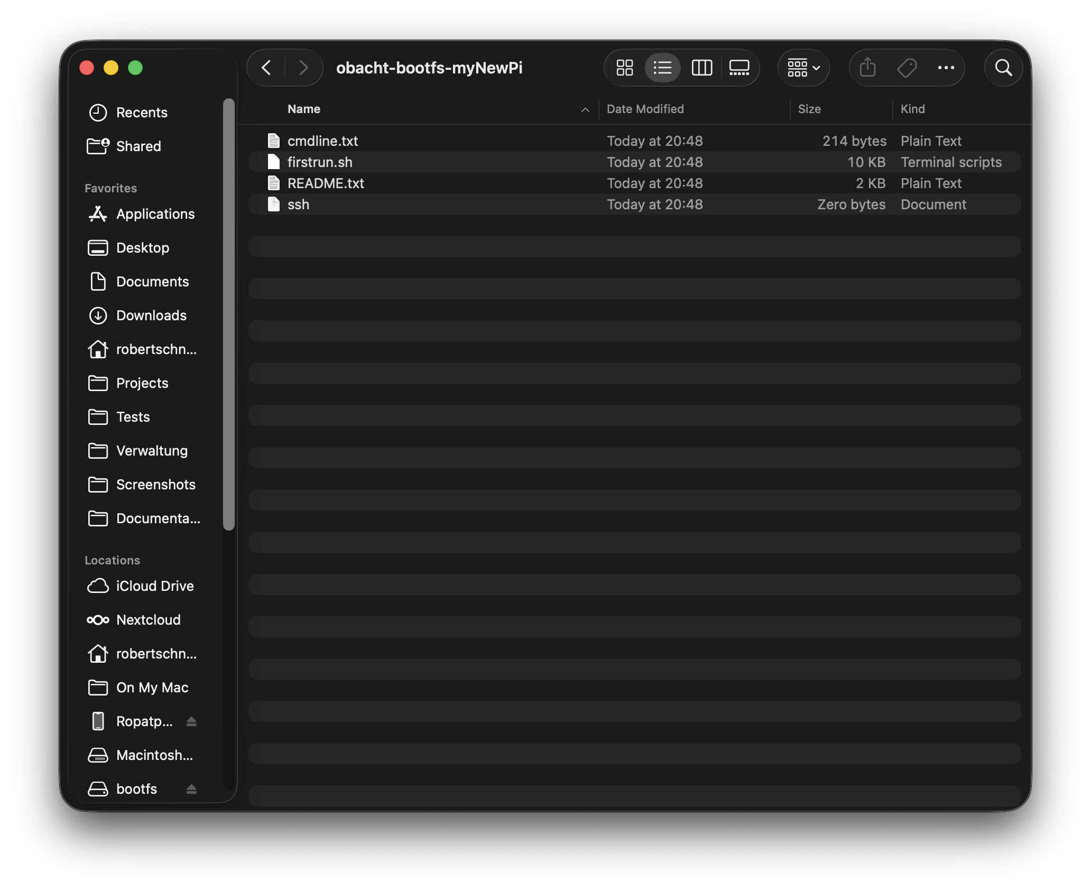Select the README.txt file

634,183
